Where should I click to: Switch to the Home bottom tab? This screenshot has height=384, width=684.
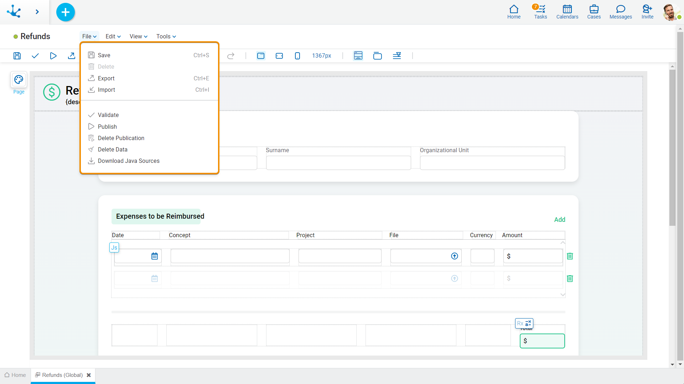[15, 375]
